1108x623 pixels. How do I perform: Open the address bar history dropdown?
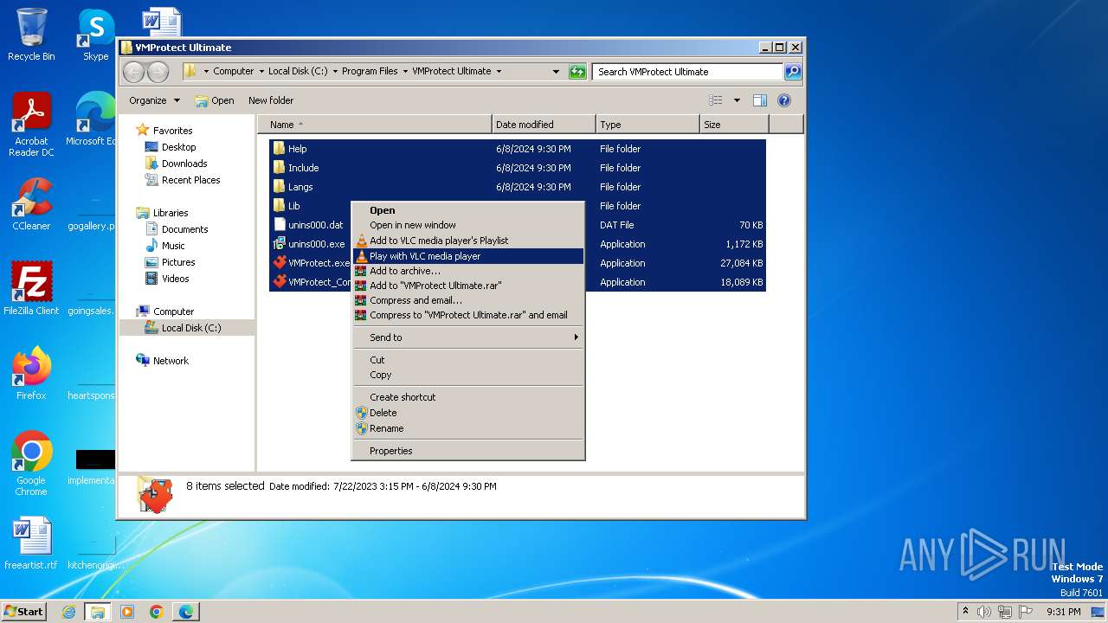(556, 72)
